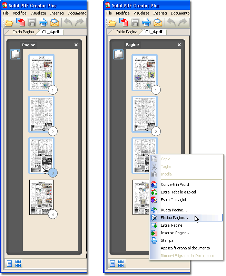Screen dimensions: 226x276
Task: Open Documento menu in right window
Action: 180,13
